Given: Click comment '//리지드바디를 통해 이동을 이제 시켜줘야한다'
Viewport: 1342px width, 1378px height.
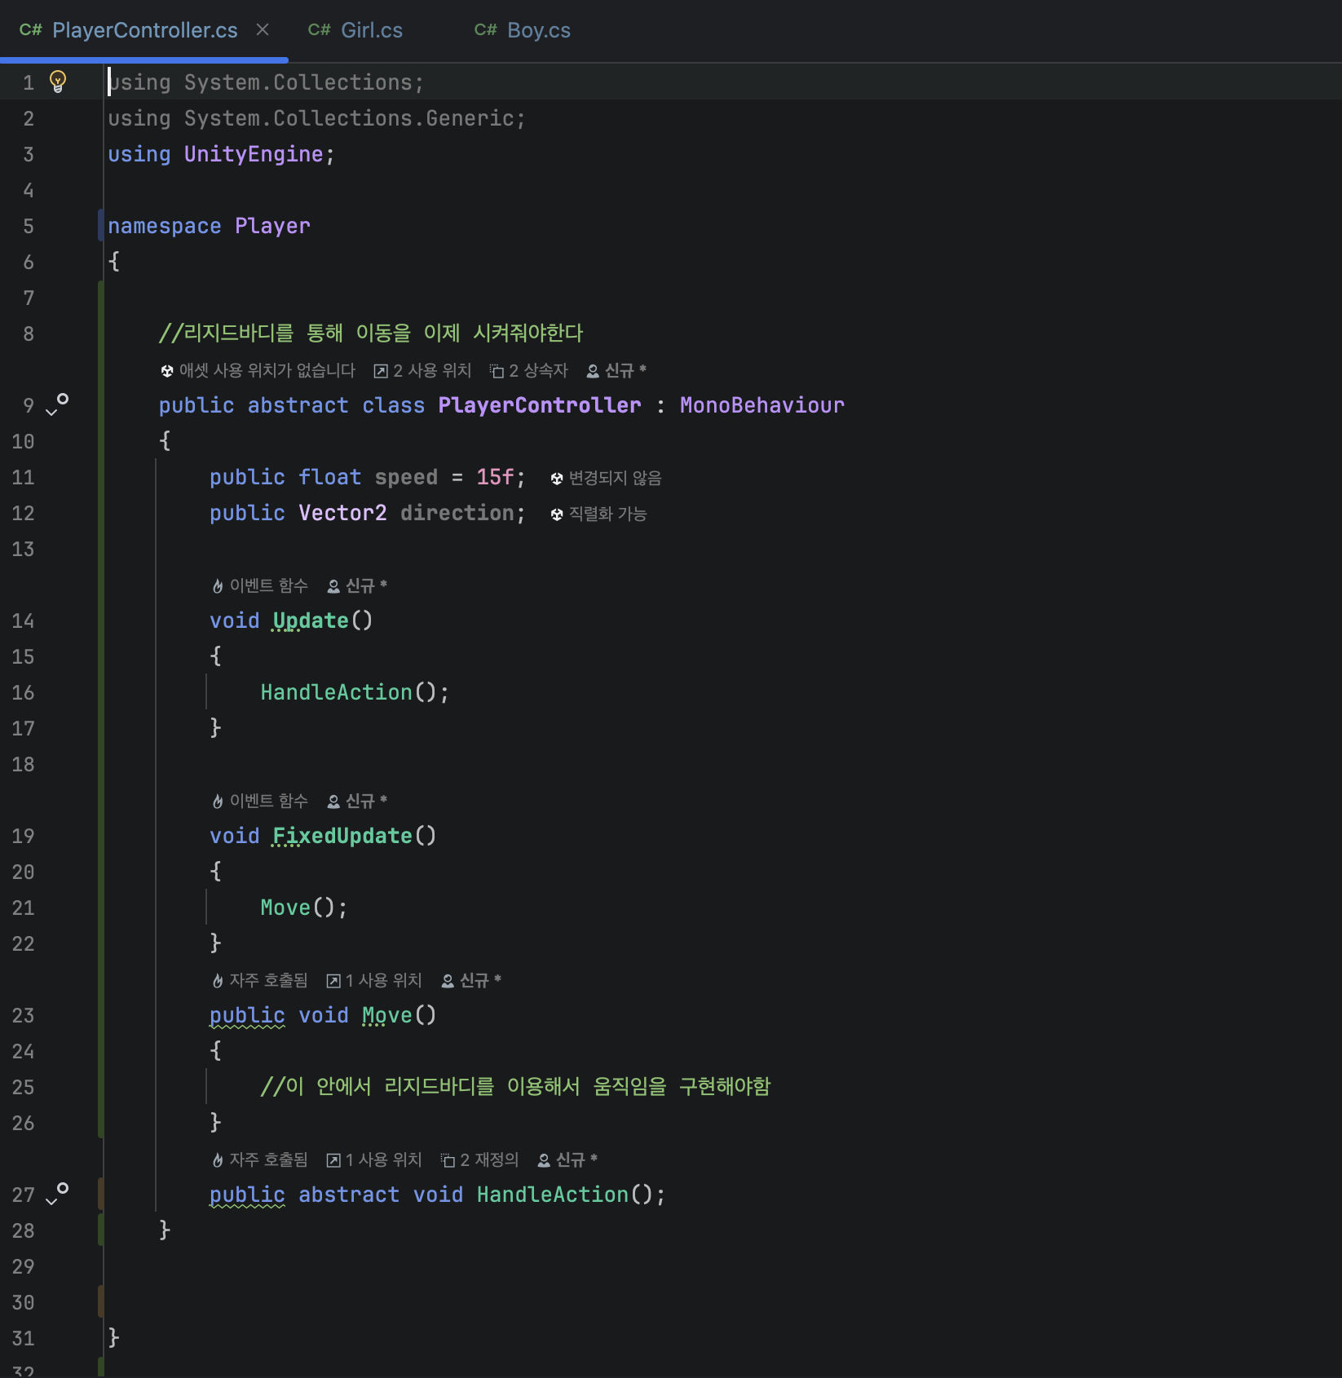Looking at the screenshot, I should (x=371, y=333).
